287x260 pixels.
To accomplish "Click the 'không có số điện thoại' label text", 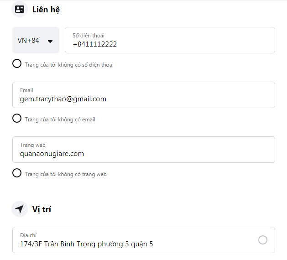I will (86, 65).
